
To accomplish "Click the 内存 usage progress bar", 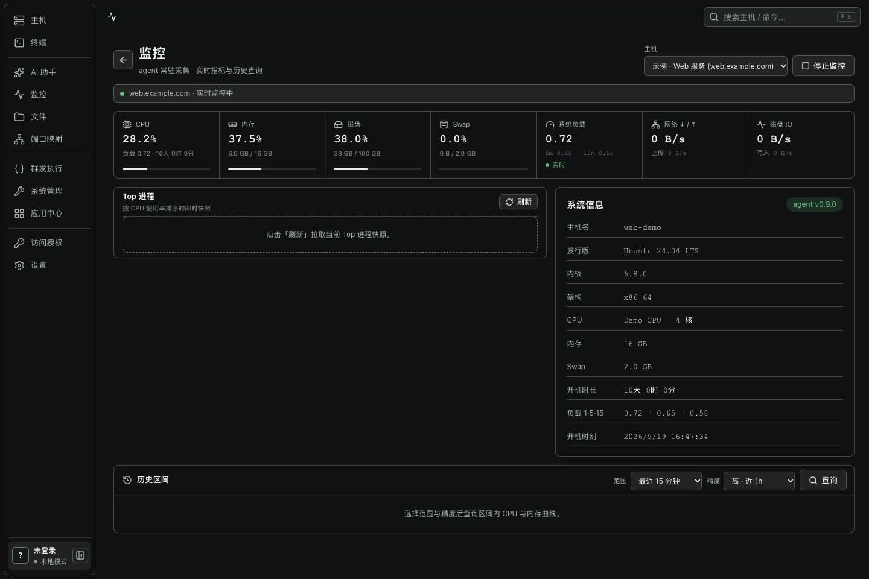I will pyautogui.click(x=272, y=169).
